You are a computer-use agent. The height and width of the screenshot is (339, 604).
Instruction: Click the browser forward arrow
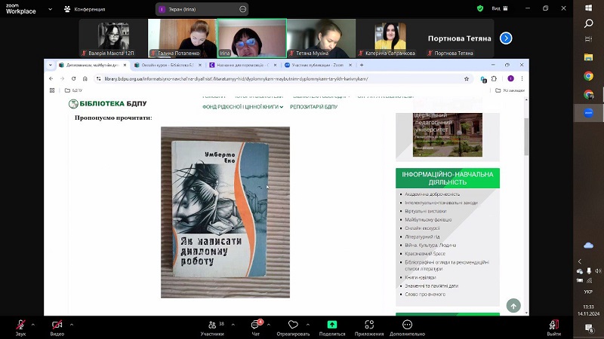63,79
